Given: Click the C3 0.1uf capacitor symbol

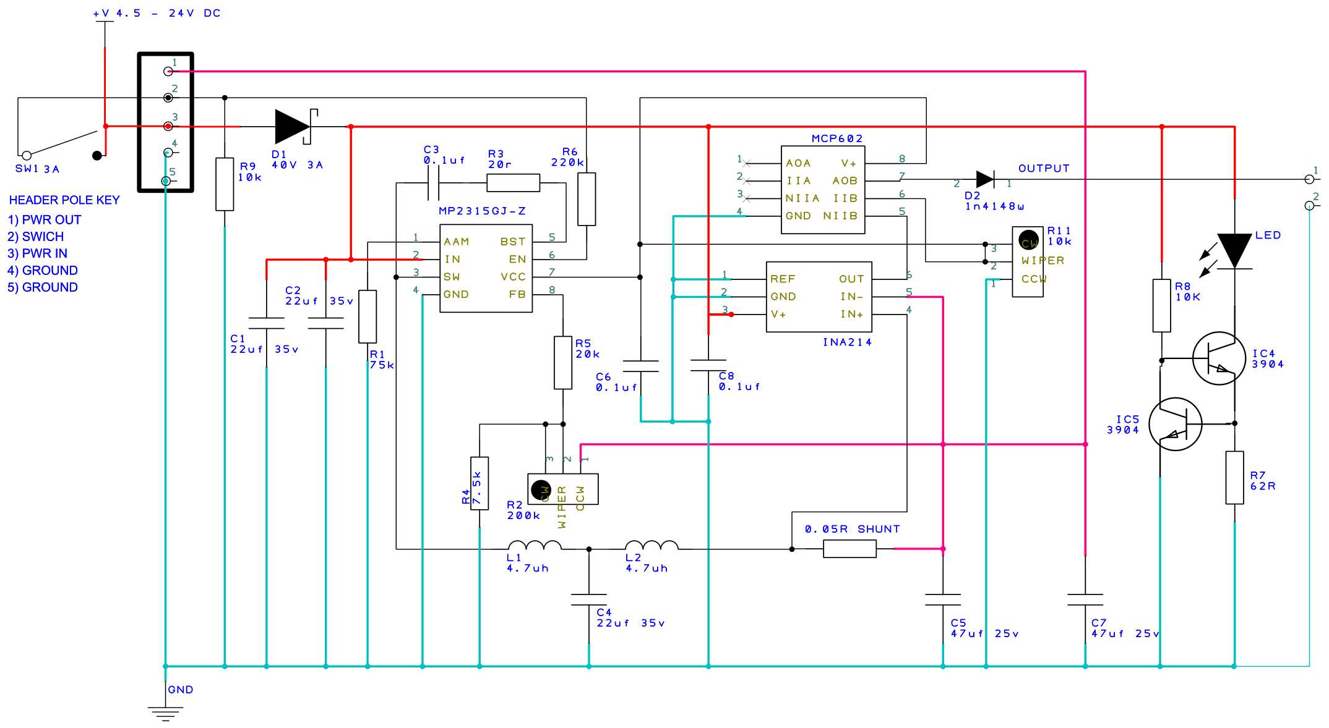Looking at the screenshot, I should [433, 183].
